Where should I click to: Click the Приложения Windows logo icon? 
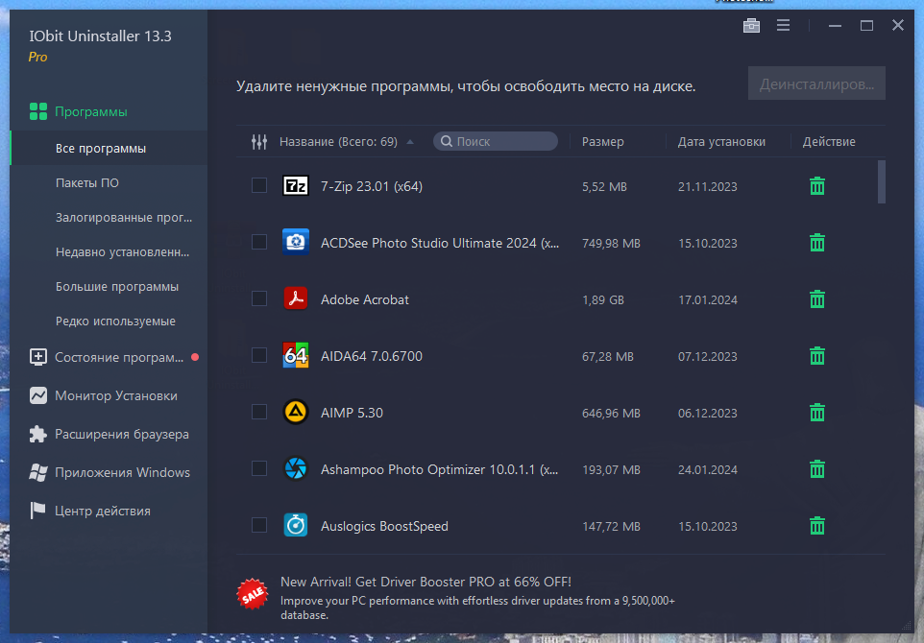pos(38,472)
